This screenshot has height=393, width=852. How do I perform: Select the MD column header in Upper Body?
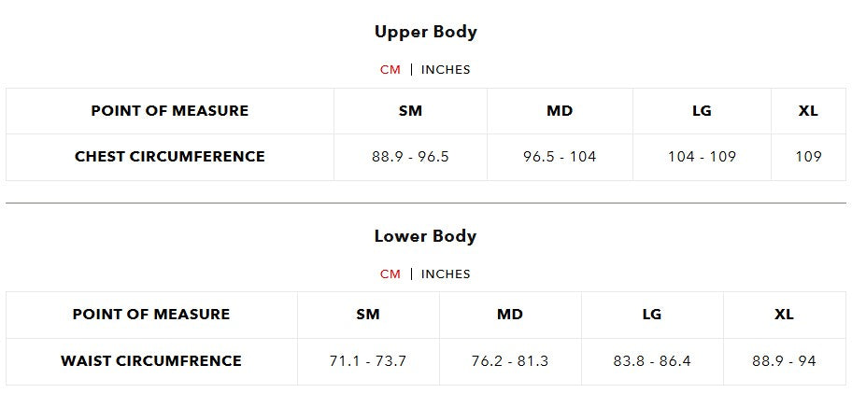click(560, 111)
